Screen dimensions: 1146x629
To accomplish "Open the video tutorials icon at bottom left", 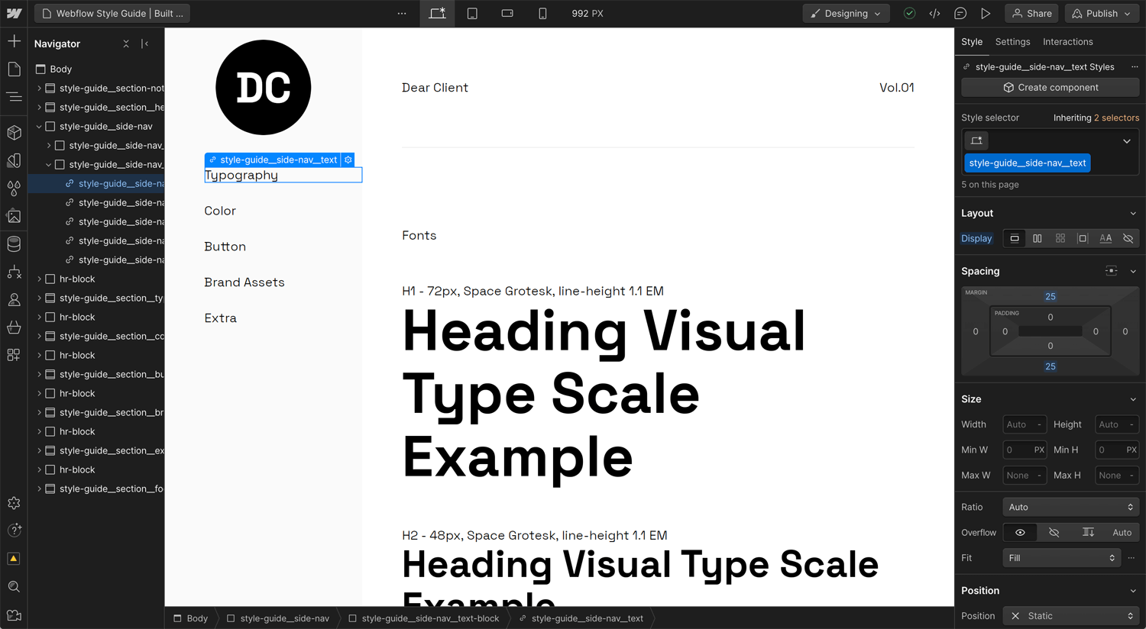I will 14,614.
